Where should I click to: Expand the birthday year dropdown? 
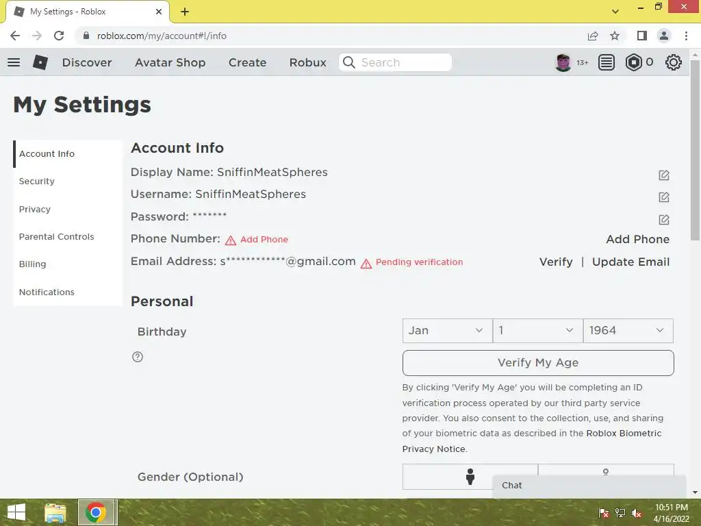[628, 331]
